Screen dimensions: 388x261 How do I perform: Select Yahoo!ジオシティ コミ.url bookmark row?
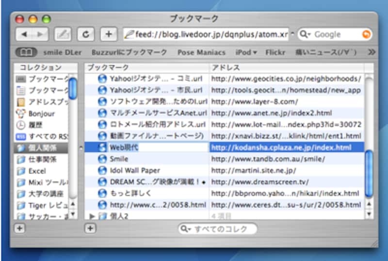point(224,79)
